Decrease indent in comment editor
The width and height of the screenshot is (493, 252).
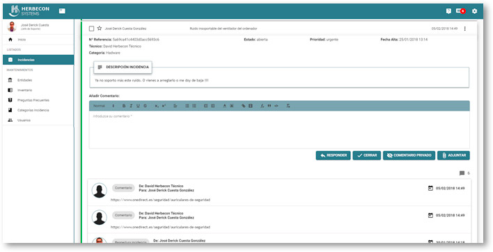205,106
